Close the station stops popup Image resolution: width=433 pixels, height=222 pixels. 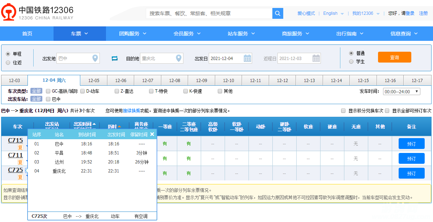152,134
